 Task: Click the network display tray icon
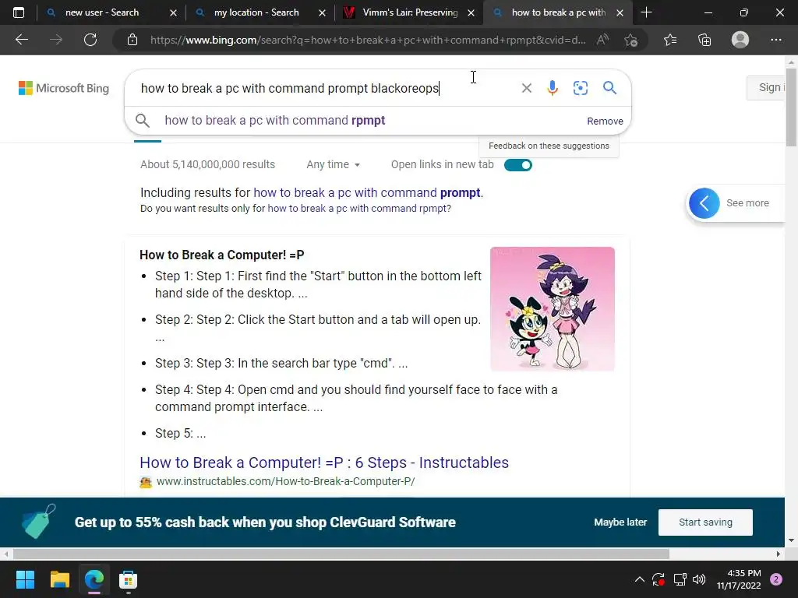(x=680, y=579)
